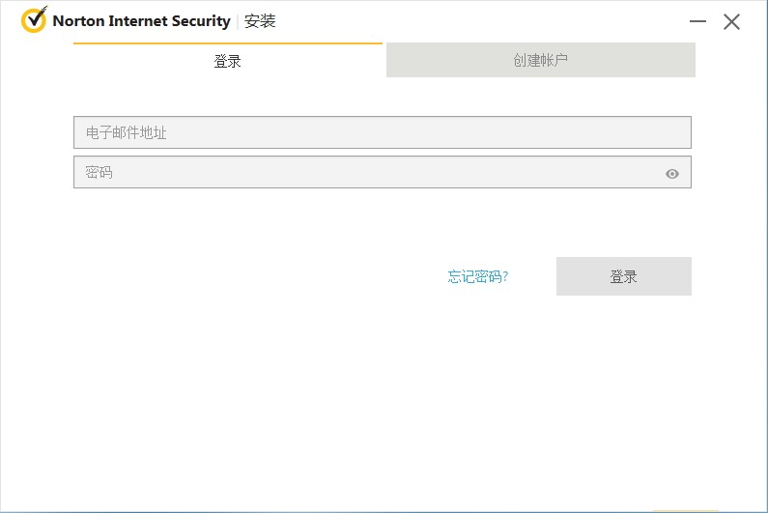The height and width of the screenshot is (513, 768).
Task: Select the gray create account tab
Action: [541, 60]
